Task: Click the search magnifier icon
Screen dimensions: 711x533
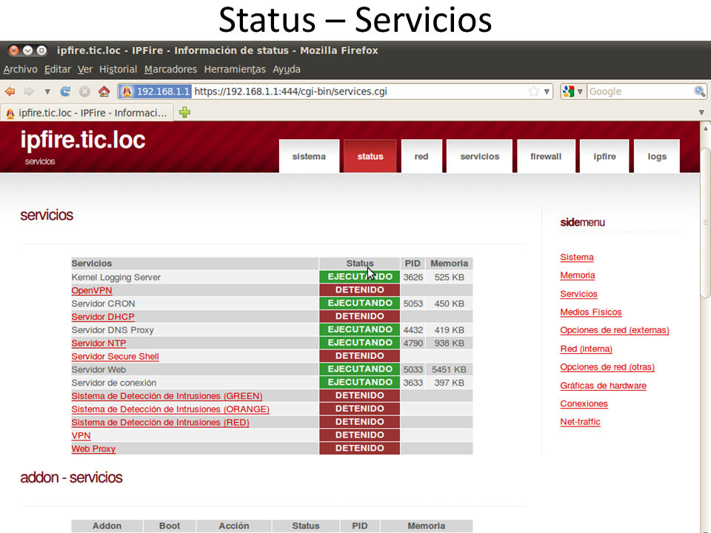Action: point(699,92)
